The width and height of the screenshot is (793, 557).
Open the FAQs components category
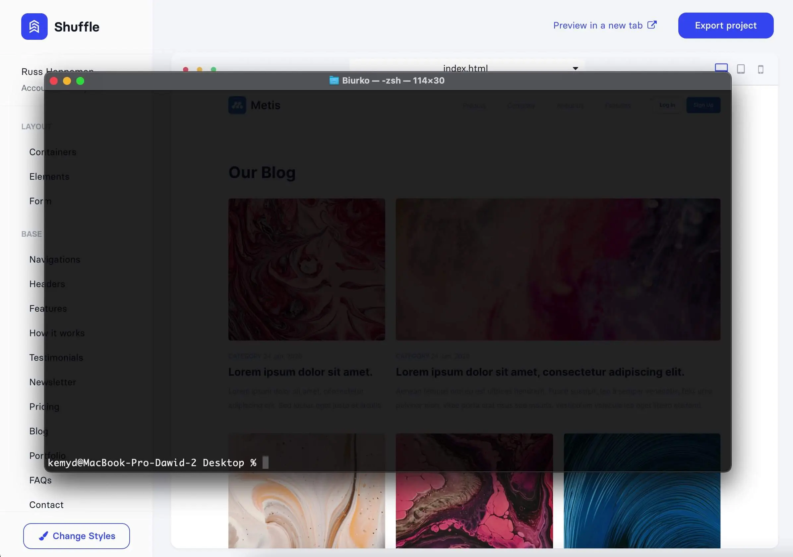(40, 480)
